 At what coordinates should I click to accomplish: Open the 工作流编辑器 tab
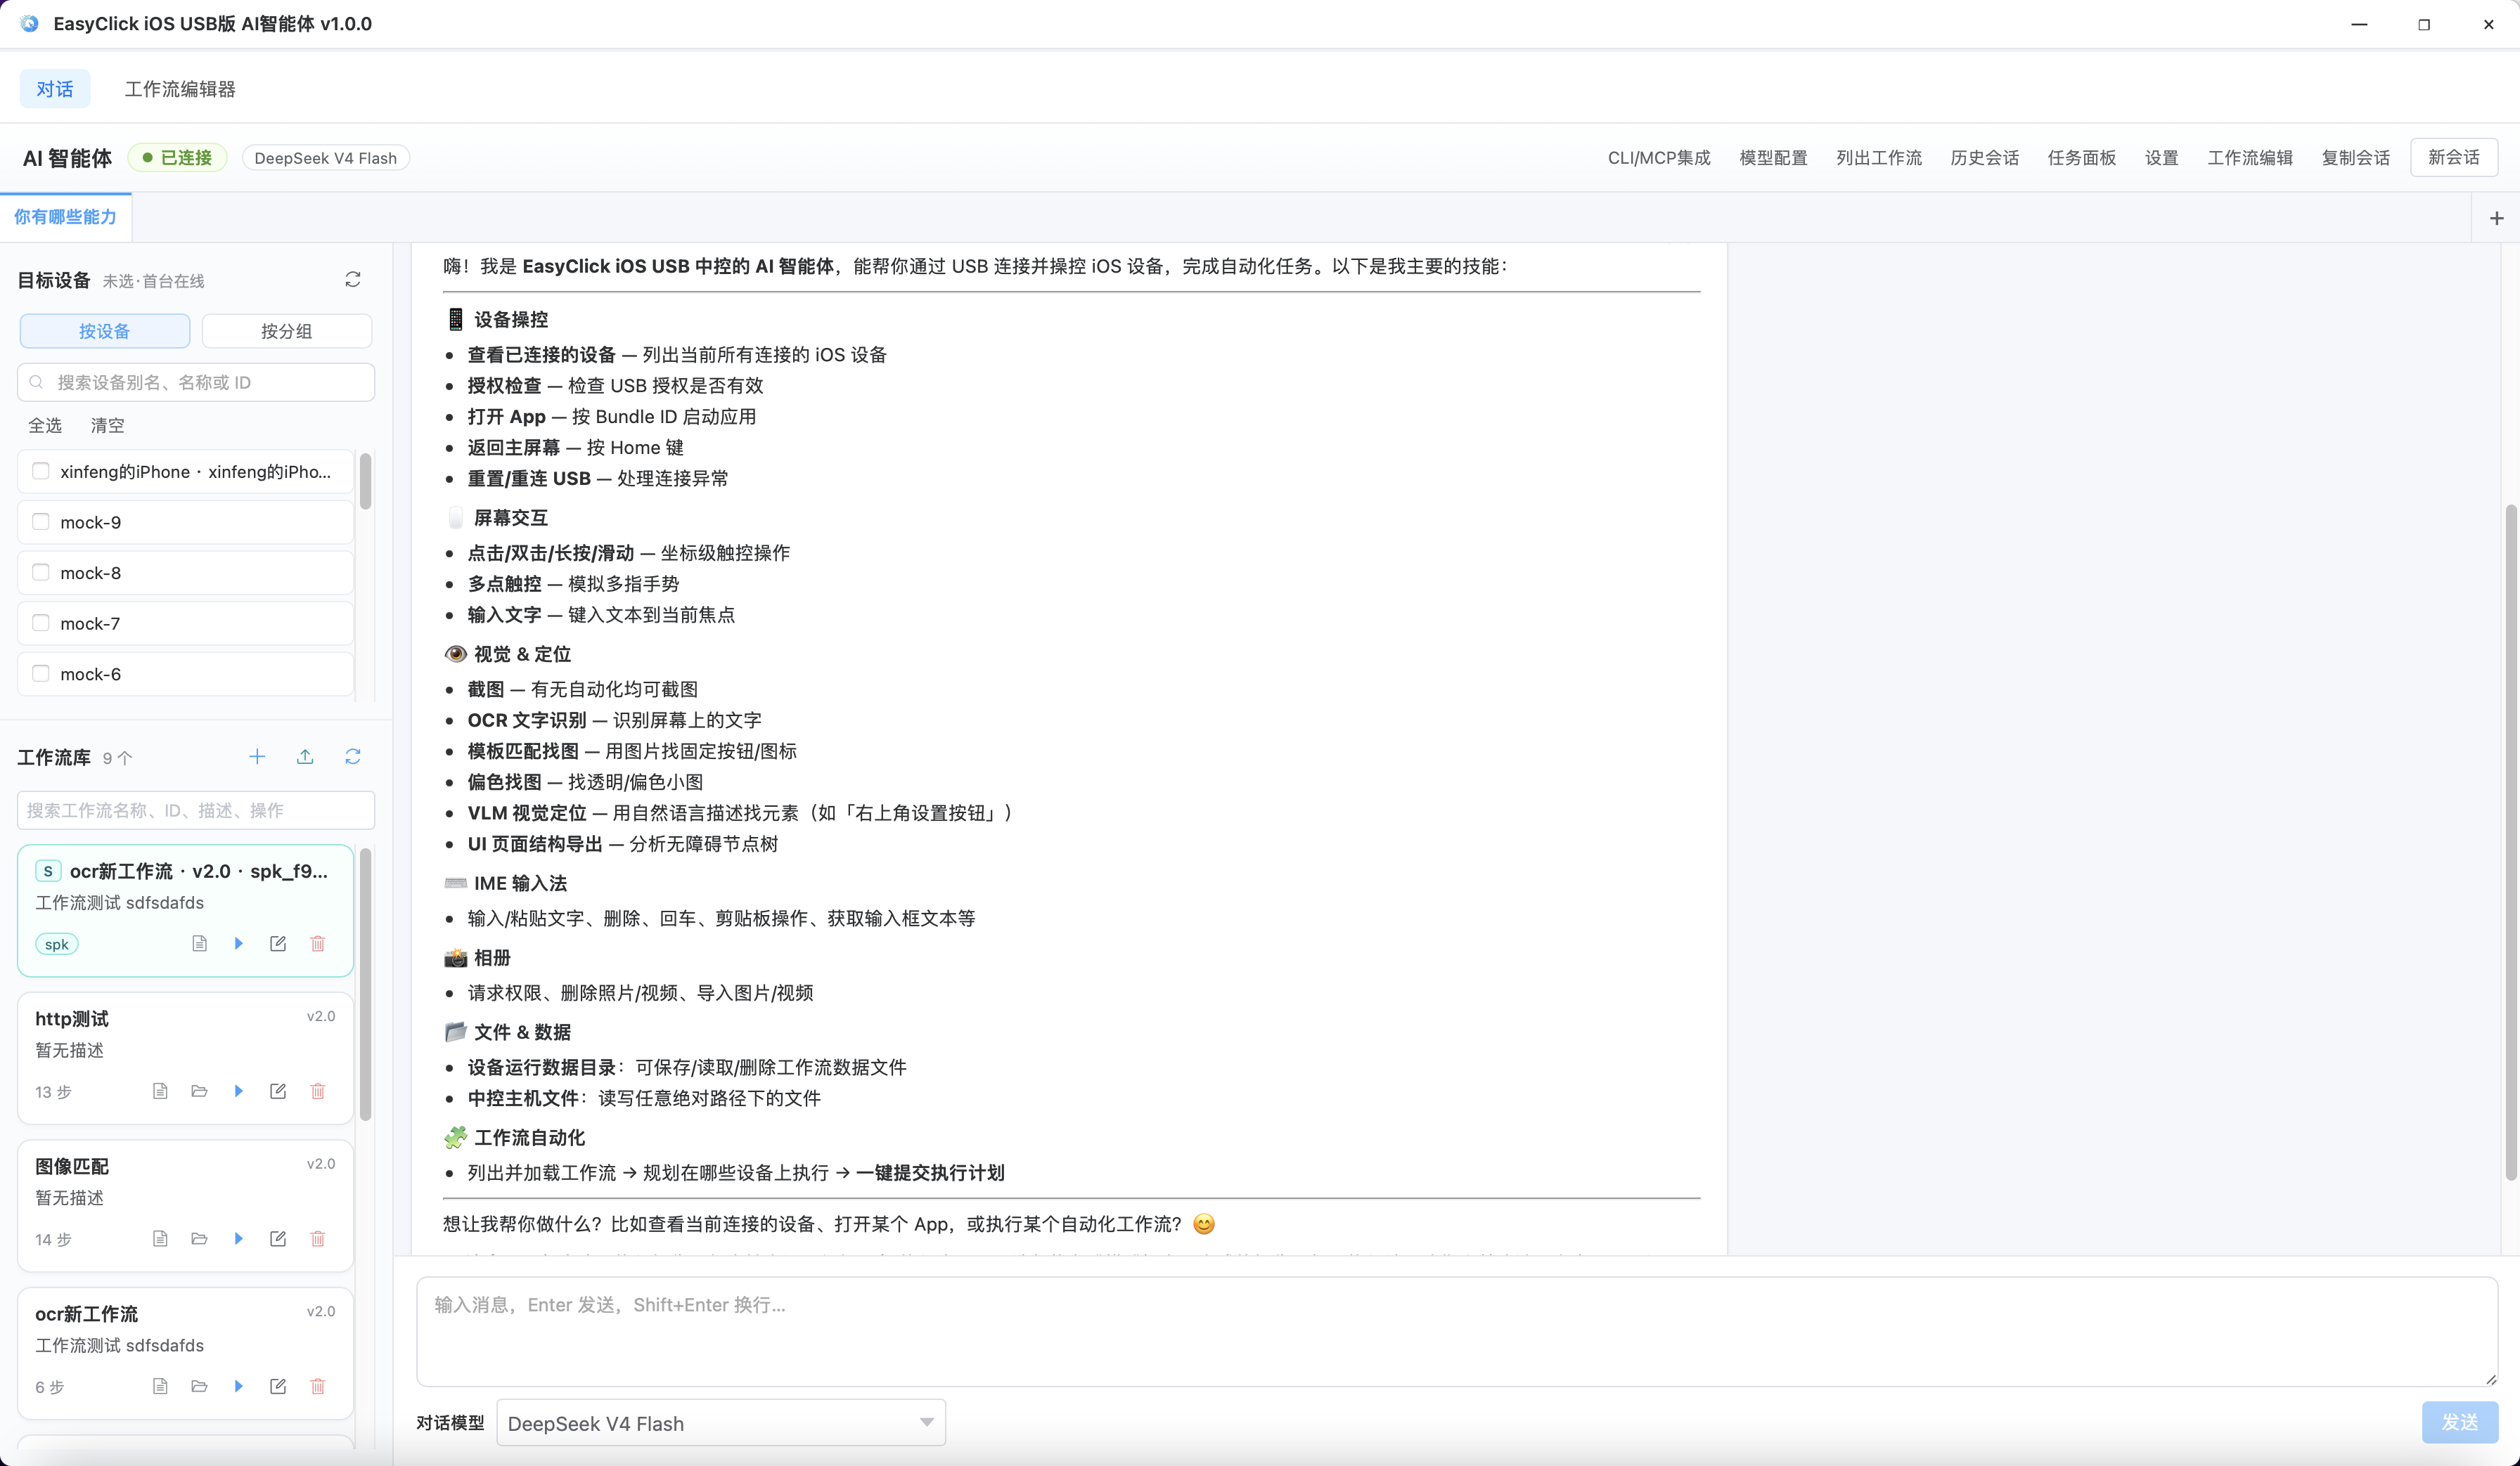180,89
